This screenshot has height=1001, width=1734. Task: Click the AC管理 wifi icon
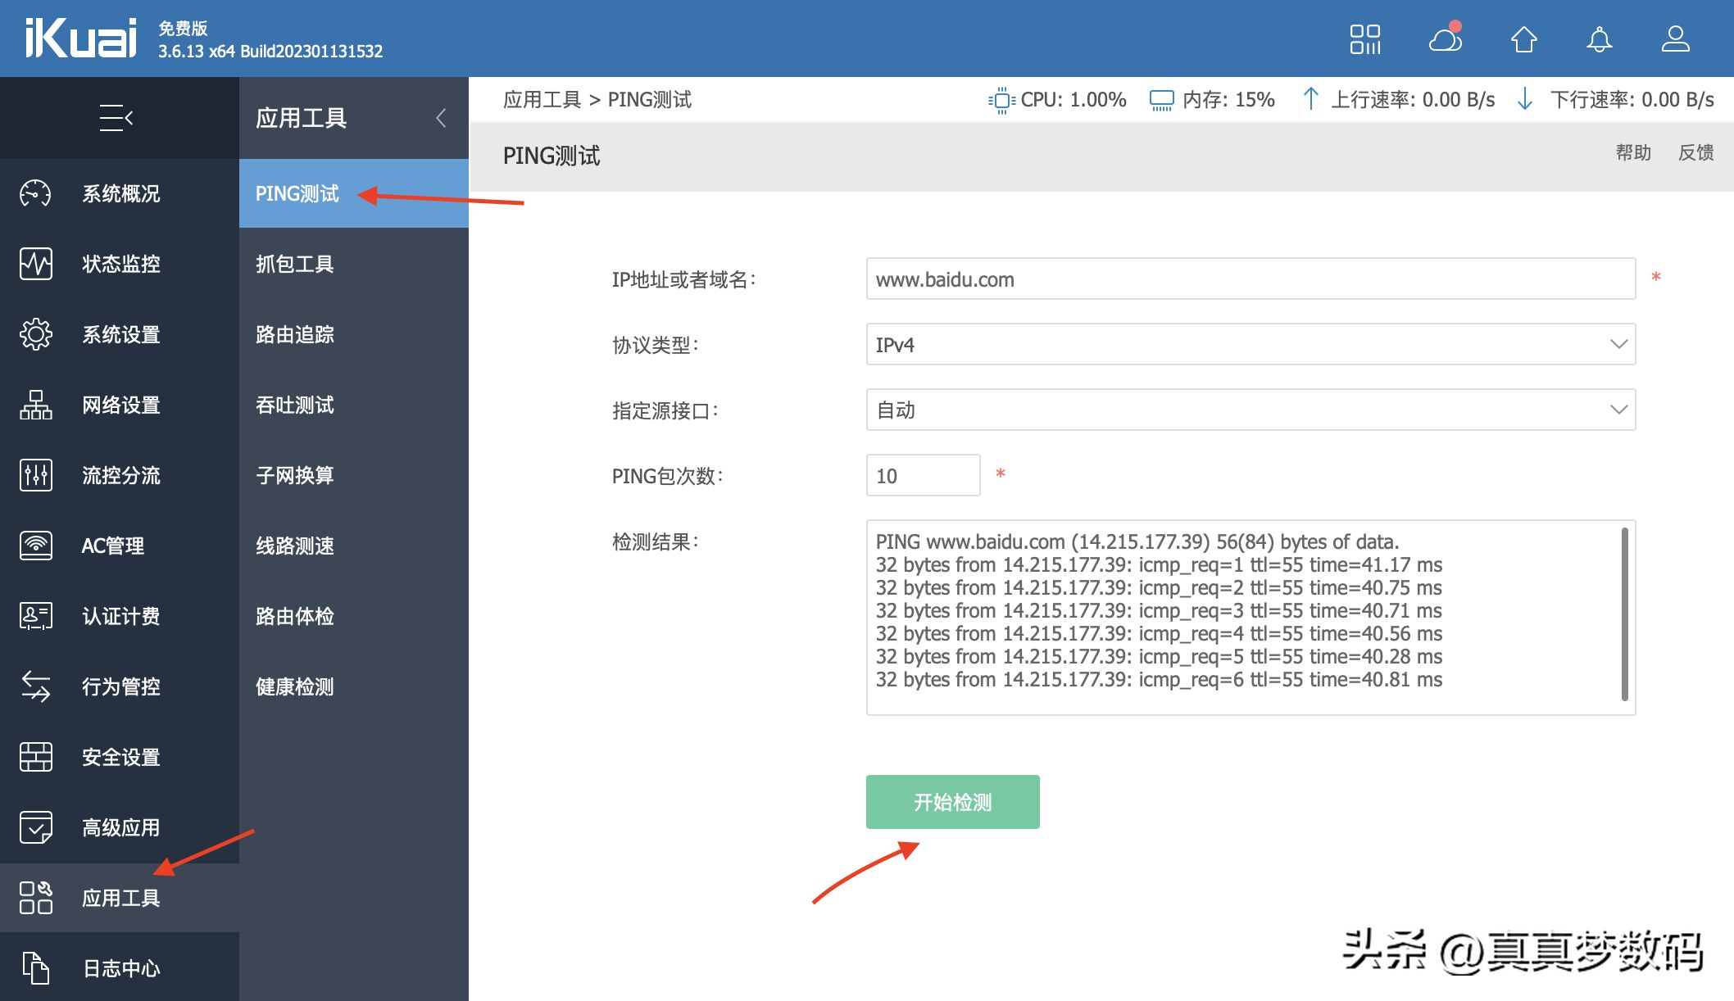pyautogui.click(x=35, y=546)
